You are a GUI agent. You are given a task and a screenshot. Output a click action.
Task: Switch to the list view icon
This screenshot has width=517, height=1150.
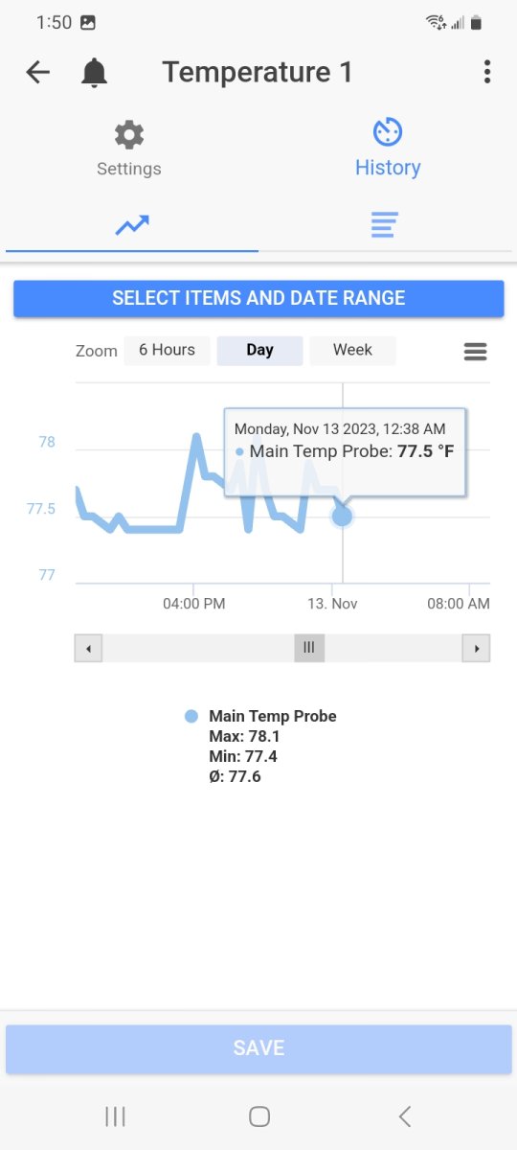click(385, 225)
